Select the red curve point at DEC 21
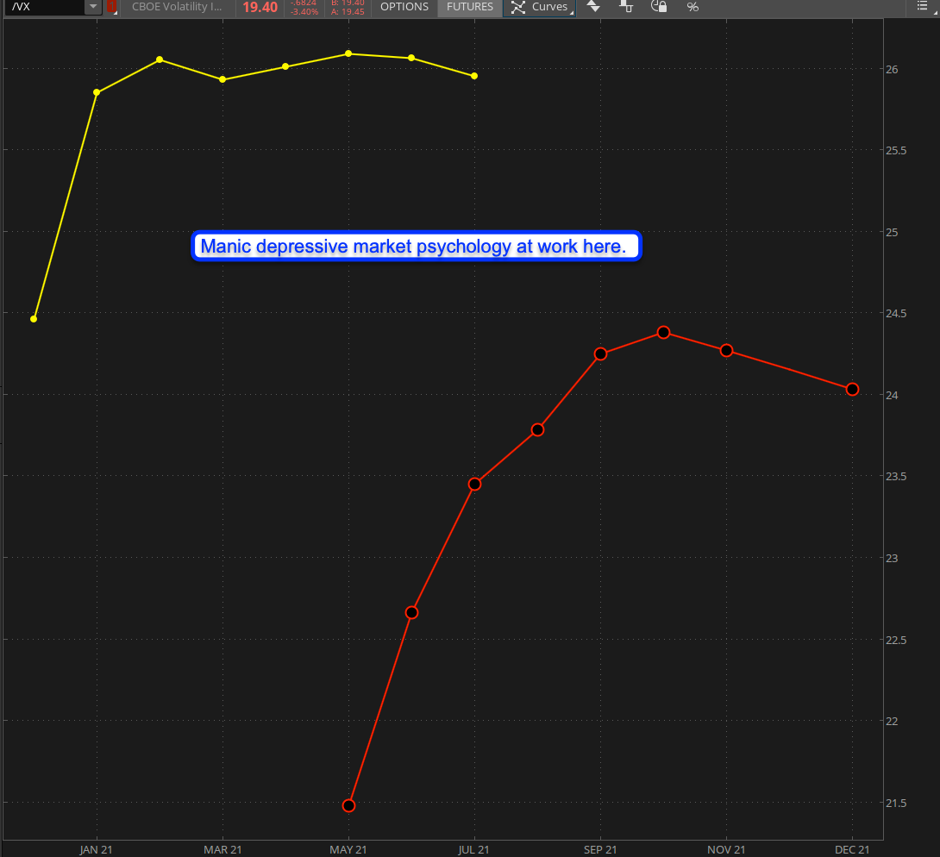 pyautogui.click(x=852, y=389)
